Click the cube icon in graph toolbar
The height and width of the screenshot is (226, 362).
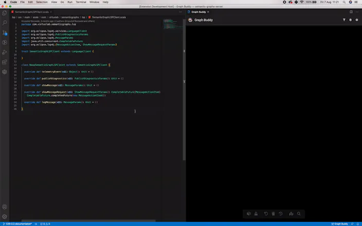[x=249, y=214]
